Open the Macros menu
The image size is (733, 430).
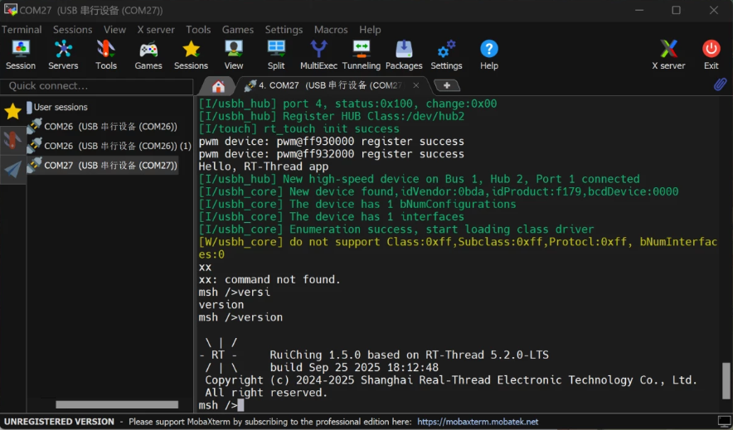tap(331, 30)
